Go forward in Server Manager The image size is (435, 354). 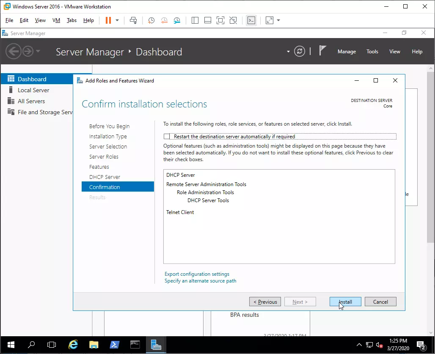[28, 51]
